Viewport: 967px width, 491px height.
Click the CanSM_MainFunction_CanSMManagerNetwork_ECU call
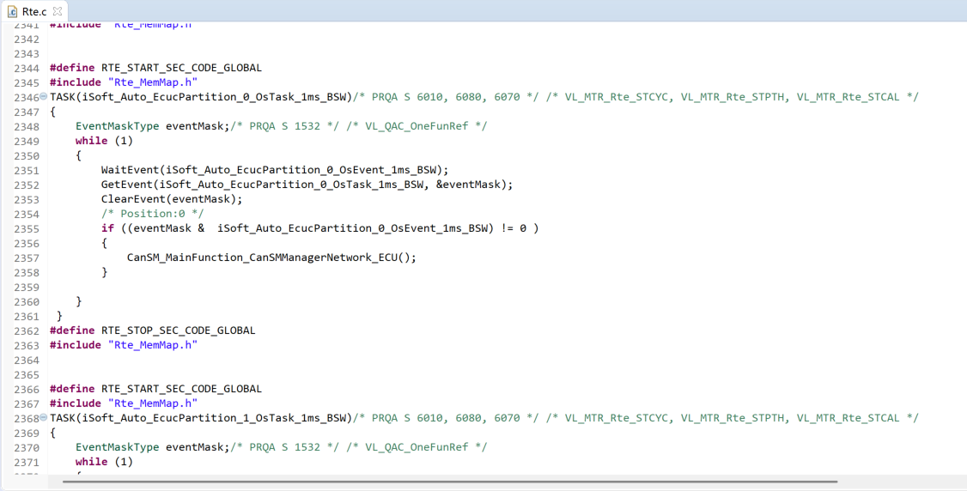pos(271,258)
